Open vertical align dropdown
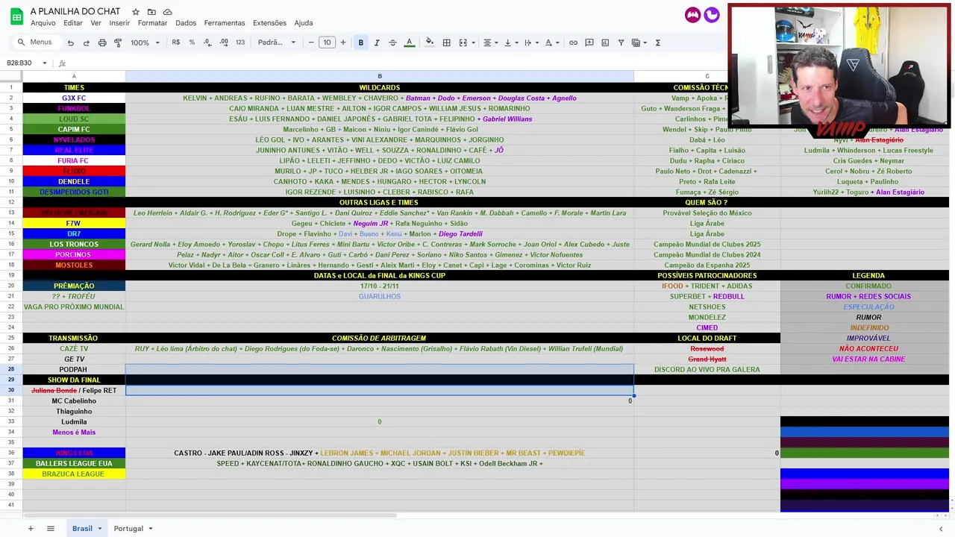Image resolution: width=955 pixels, height=537 pixels. 511,43
